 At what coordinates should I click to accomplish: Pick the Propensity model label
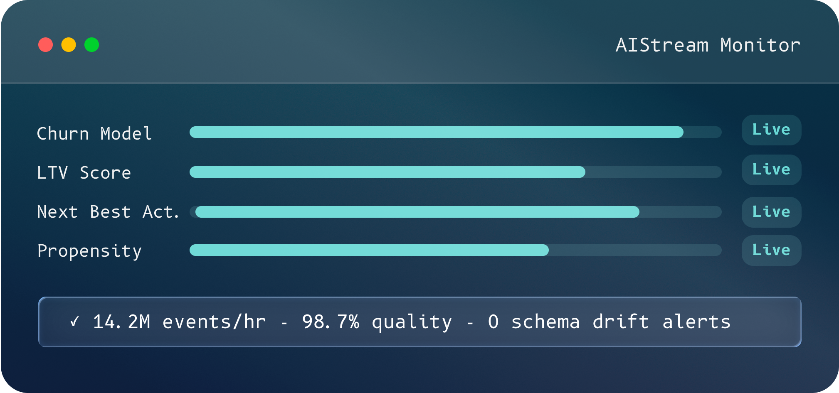point(89,251)
